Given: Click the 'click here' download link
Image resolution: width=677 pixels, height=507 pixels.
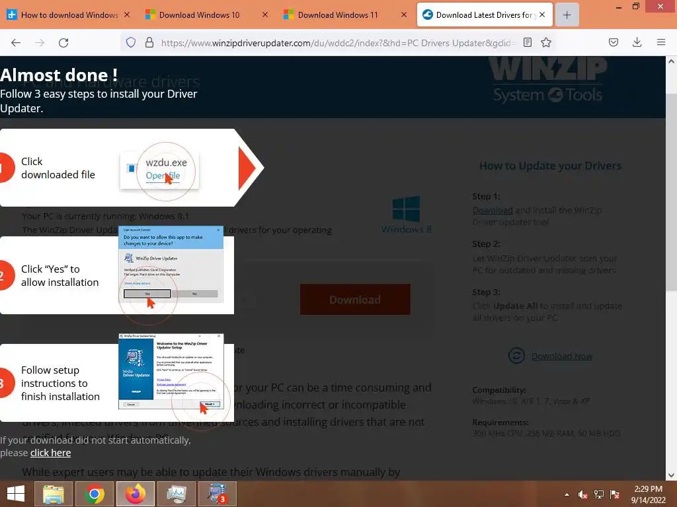Looking at the screenshot, I should [x=50, y=453].
